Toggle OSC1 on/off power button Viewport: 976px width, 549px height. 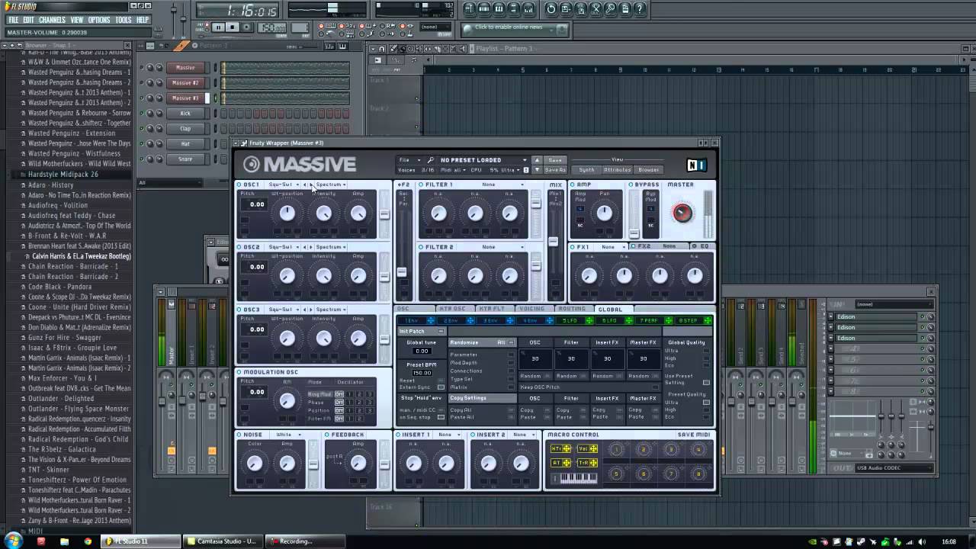[x=239, y=185]
